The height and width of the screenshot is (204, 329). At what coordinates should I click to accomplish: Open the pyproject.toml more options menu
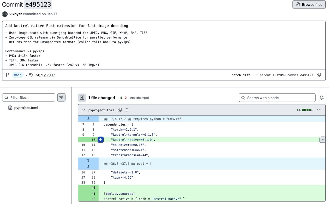319,110
